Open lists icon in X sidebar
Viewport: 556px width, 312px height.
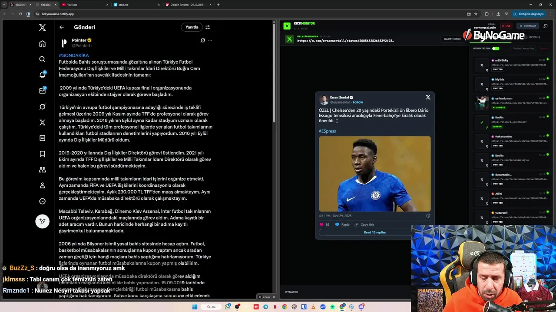point(42,138)
